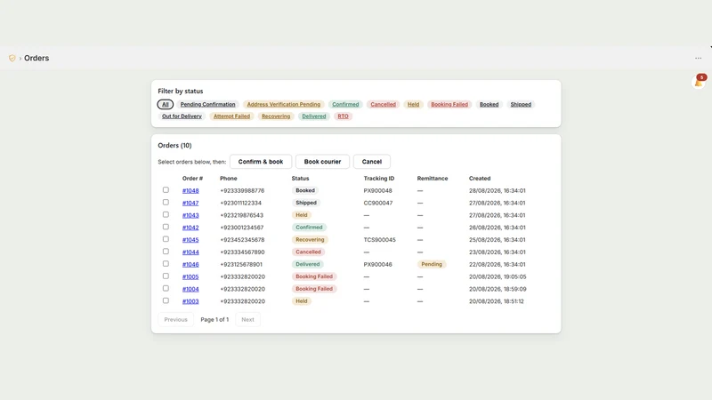This screenshot has width=712, height=400.
Task: Click the Confirm & book button
Action: (261, 162)
